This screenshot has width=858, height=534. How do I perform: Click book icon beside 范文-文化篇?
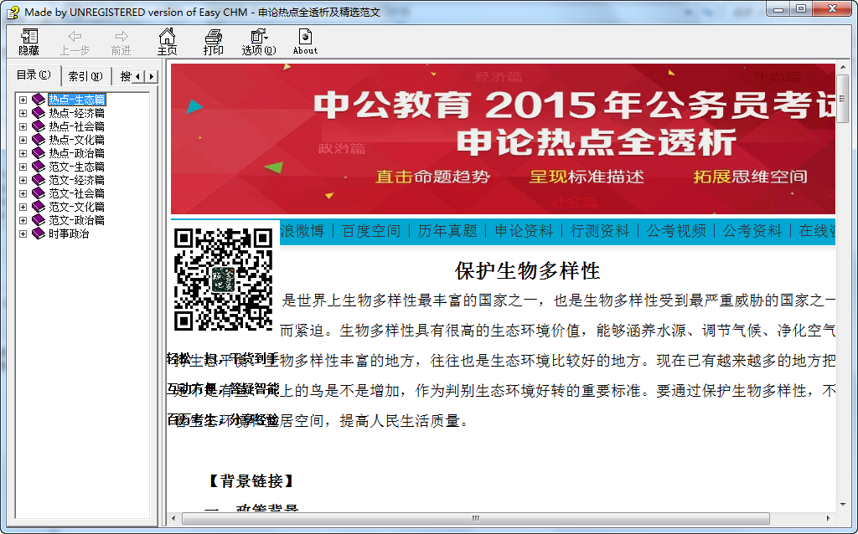point(39,207)
